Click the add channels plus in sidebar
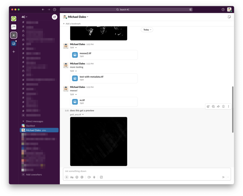Screen dimensions: 243x196 [23, 115]
